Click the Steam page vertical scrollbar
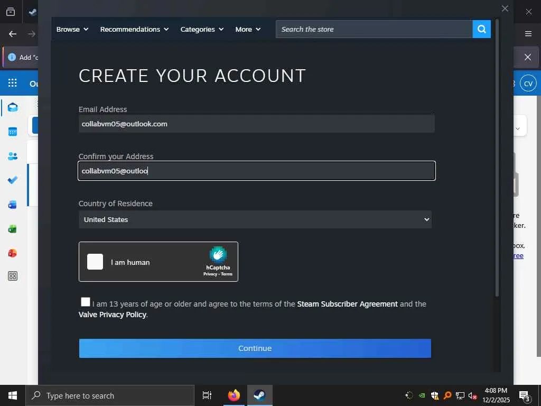This screenshot has height=406, width=541. pyautogui.click(x=497, y=158)
